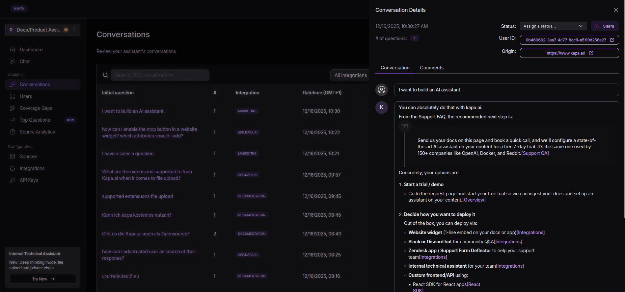Image resolution: width=625 pixels, height=292 pixels.
Task: Open conversation about enabling the mcp button
Action: click(x=149, y=133)
